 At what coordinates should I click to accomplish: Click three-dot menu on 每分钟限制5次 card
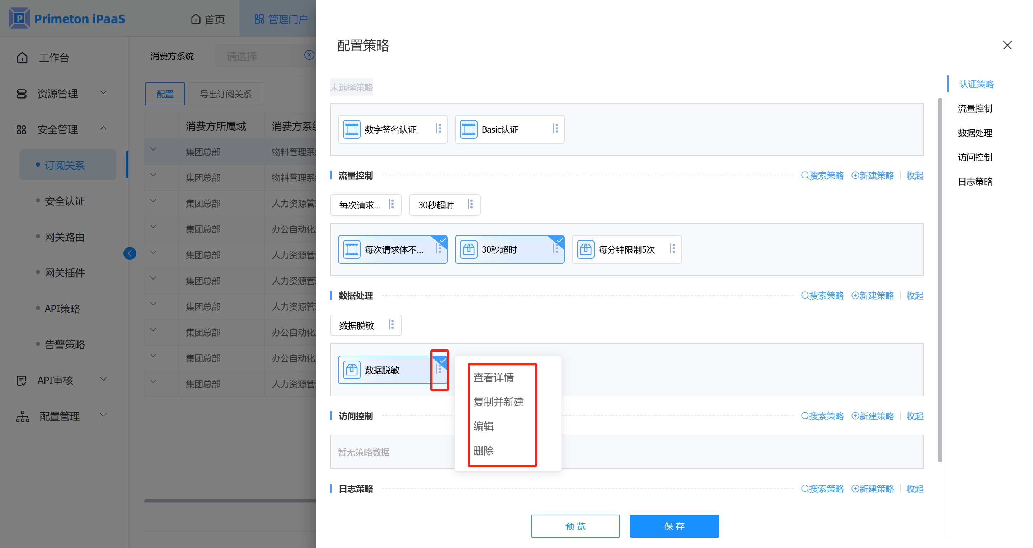click(x=673, y=249)
